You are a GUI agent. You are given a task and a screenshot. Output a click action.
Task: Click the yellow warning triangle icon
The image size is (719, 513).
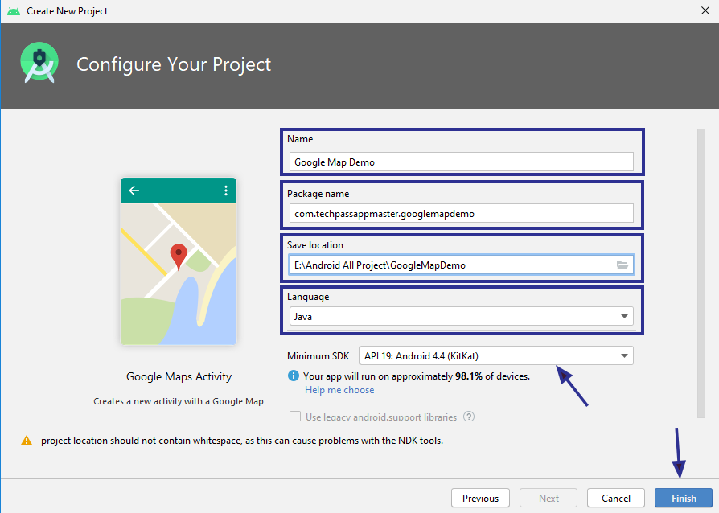(x=27, y=441)
